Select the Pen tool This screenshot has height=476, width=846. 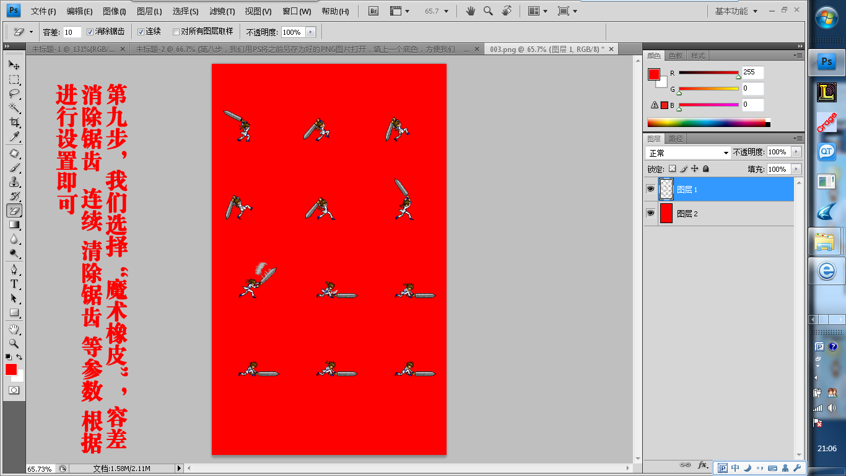[x=14, y=270]
